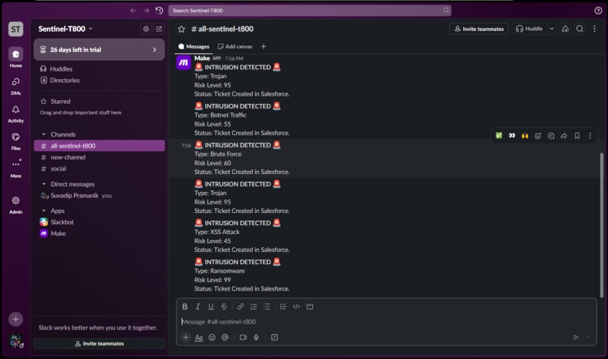Open slash shortcuts button

[x=274, y=337]
